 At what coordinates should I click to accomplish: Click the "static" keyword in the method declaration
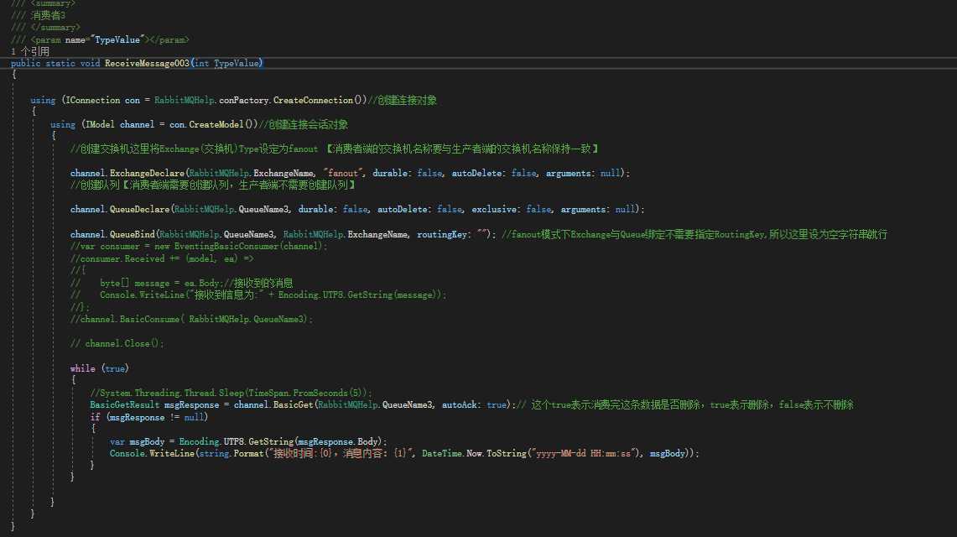pyautogui.click(x=60, y=63)
